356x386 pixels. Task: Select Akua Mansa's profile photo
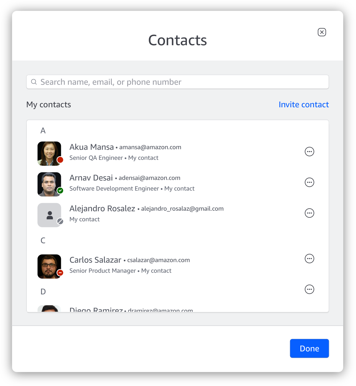pos(49,154)
